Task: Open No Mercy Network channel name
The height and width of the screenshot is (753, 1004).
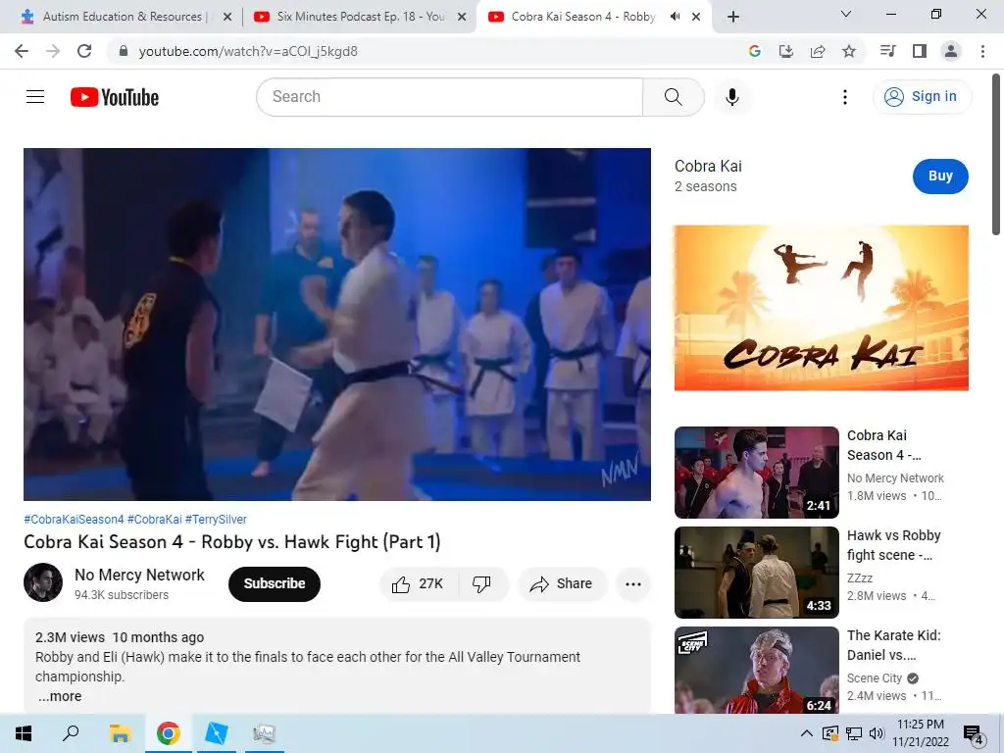Action: coord(139,575)
